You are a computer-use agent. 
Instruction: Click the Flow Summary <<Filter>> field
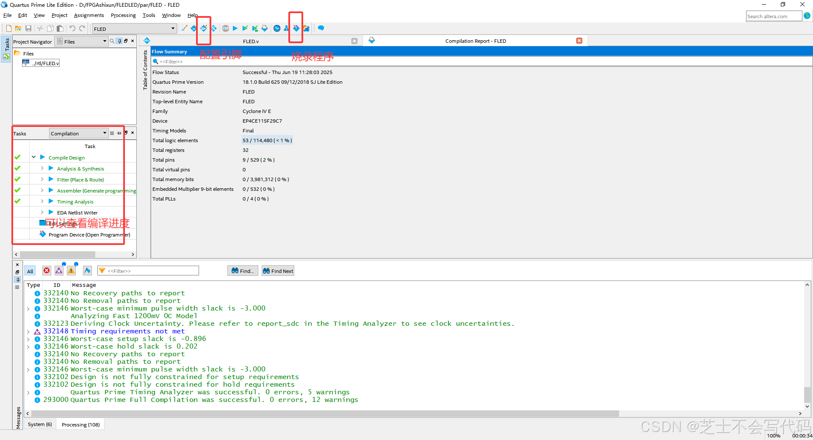(x=481, y=61)
